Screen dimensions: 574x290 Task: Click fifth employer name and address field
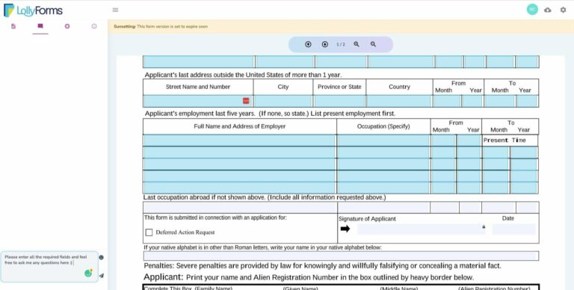(x=239, y=188)
